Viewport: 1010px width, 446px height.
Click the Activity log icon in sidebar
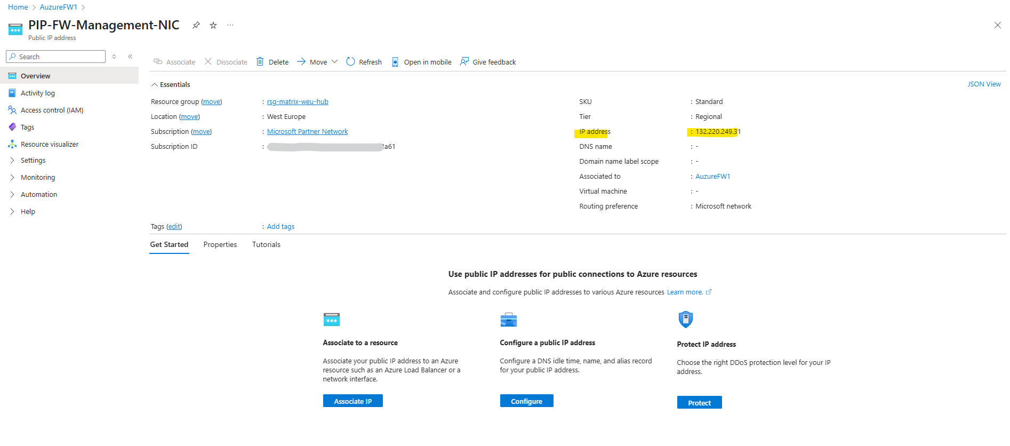(12, 93)
